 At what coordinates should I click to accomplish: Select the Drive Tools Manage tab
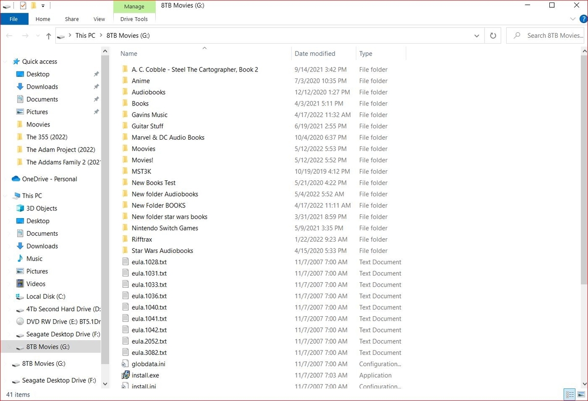coord(134,7)
